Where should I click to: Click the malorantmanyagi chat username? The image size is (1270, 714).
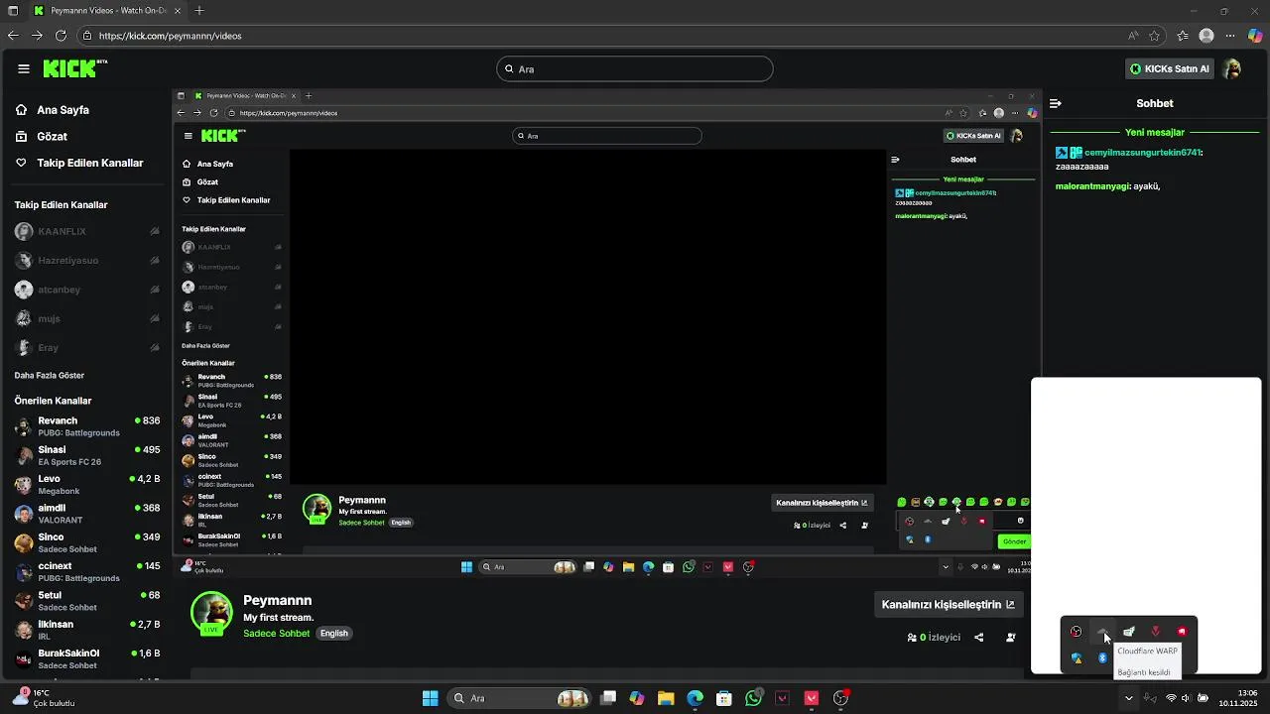tap(1092, 186)
